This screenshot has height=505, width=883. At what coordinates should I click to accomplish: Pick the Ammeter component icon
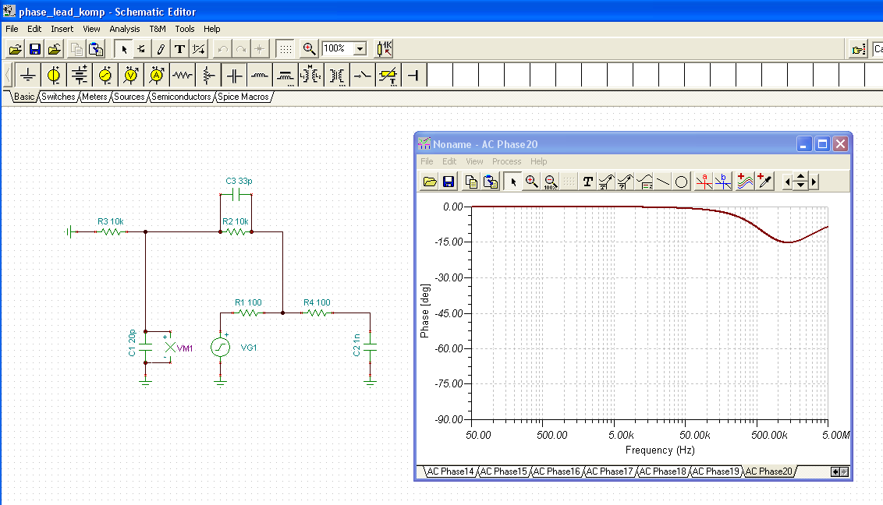point(157,76)
